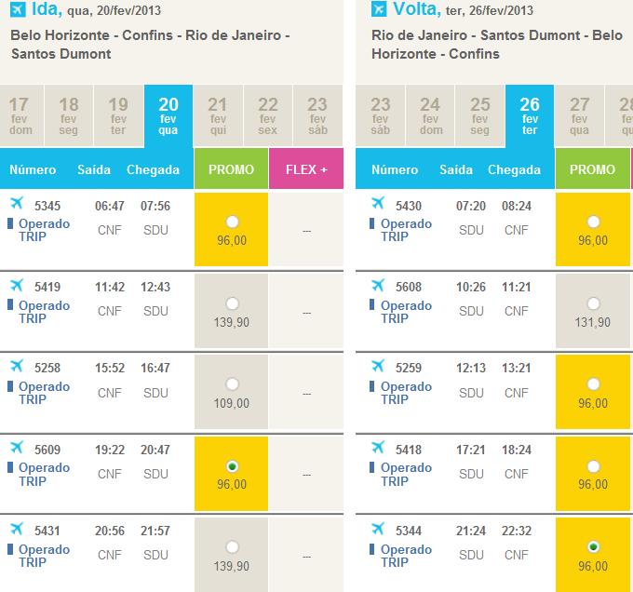Click the pink FLEX + column header
The image size is (633, 592).
(305, 169)
